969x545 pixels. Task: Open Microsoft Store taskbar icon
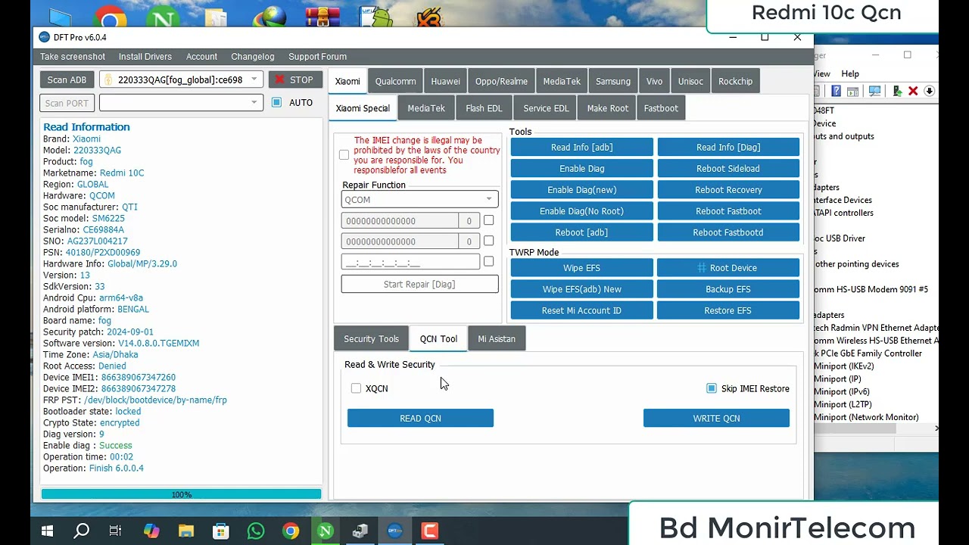click(x=220, y=531)
